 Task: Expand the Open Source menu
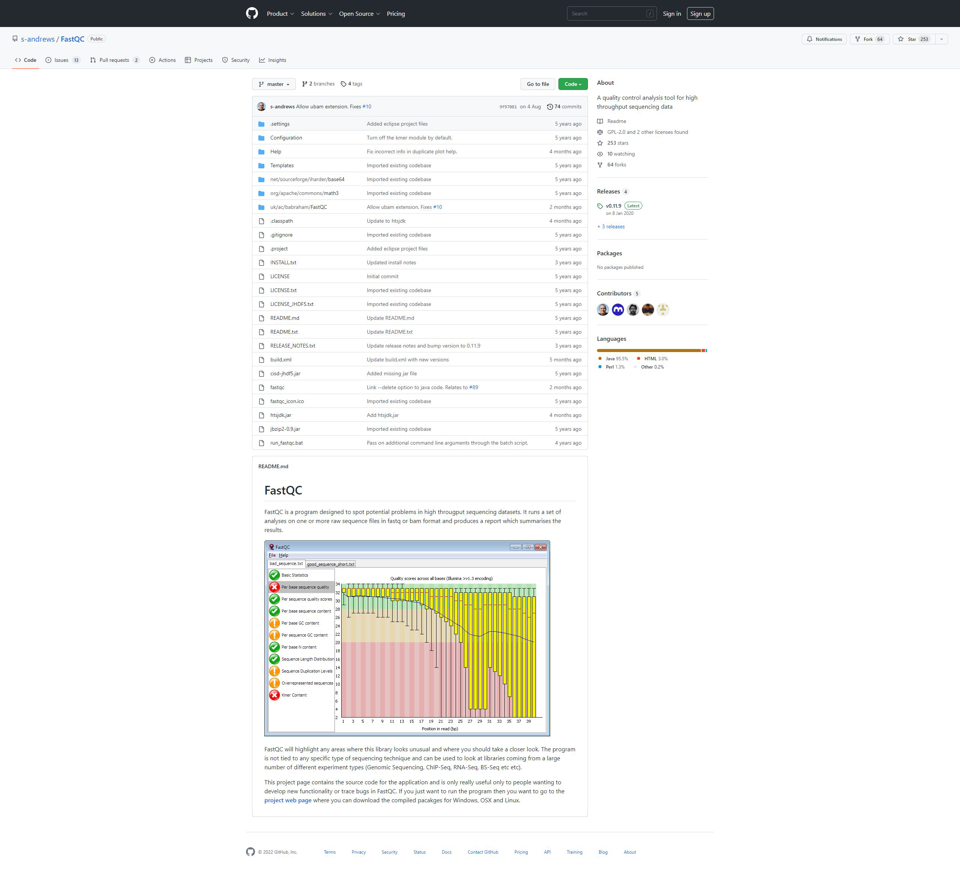tap(359, 14)
